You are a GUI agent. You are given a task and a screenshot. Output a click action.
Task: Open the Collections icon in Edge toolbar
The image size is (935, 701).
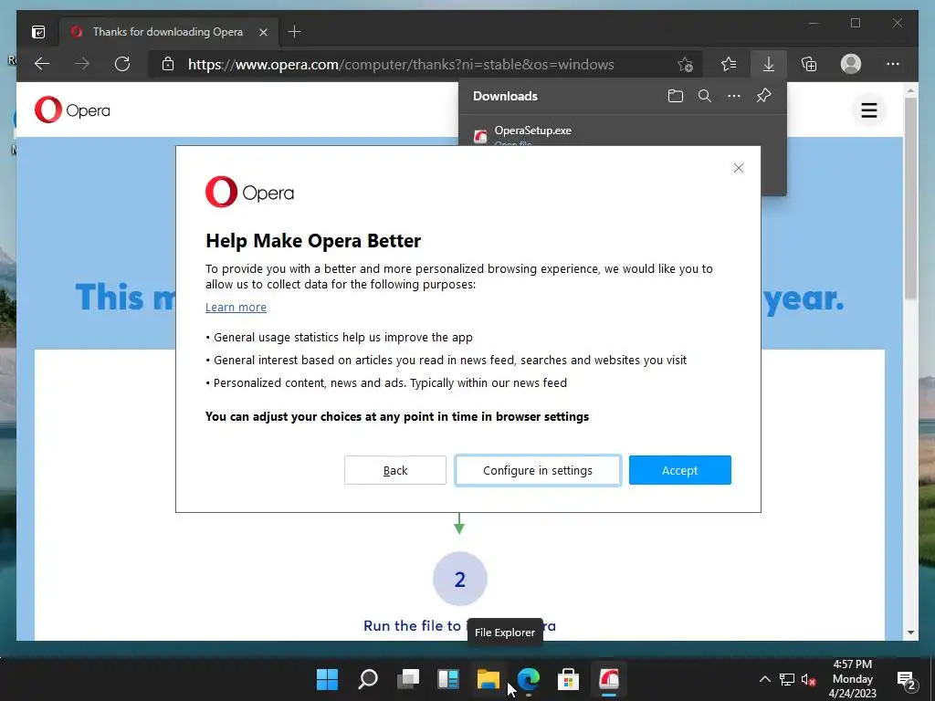809,64
